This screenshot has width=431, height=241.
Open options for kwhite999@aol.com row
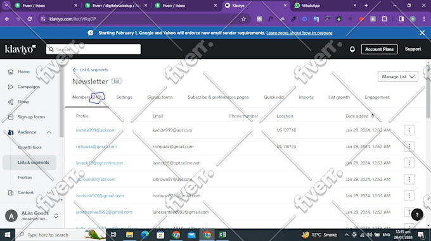click(x=409, y=130)
